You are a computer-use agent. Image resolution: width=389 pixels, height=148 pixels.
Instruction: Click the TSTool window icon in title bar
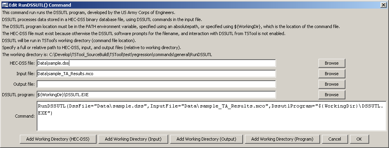5,5
